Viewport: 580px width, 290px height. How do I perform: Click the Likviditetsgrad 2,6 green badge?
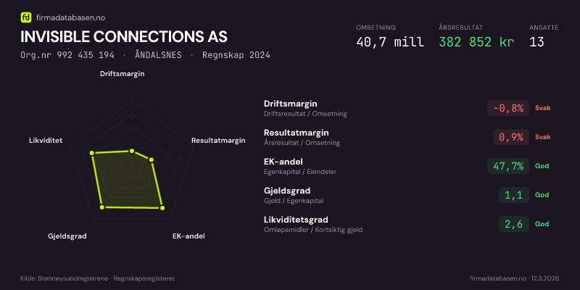click(x=513, y=224)
